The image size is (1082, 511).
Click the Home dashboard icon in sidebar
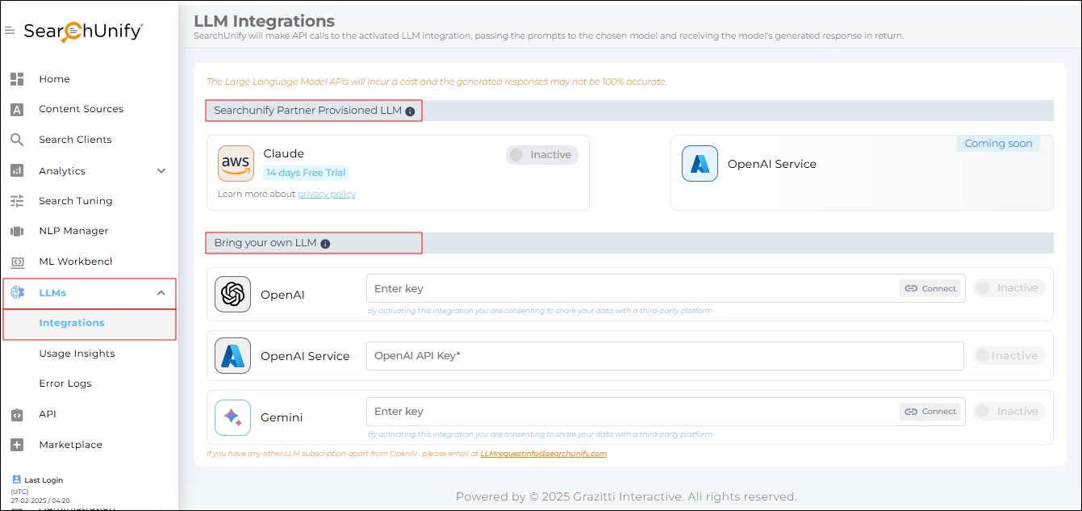click(x=17, y=79)
